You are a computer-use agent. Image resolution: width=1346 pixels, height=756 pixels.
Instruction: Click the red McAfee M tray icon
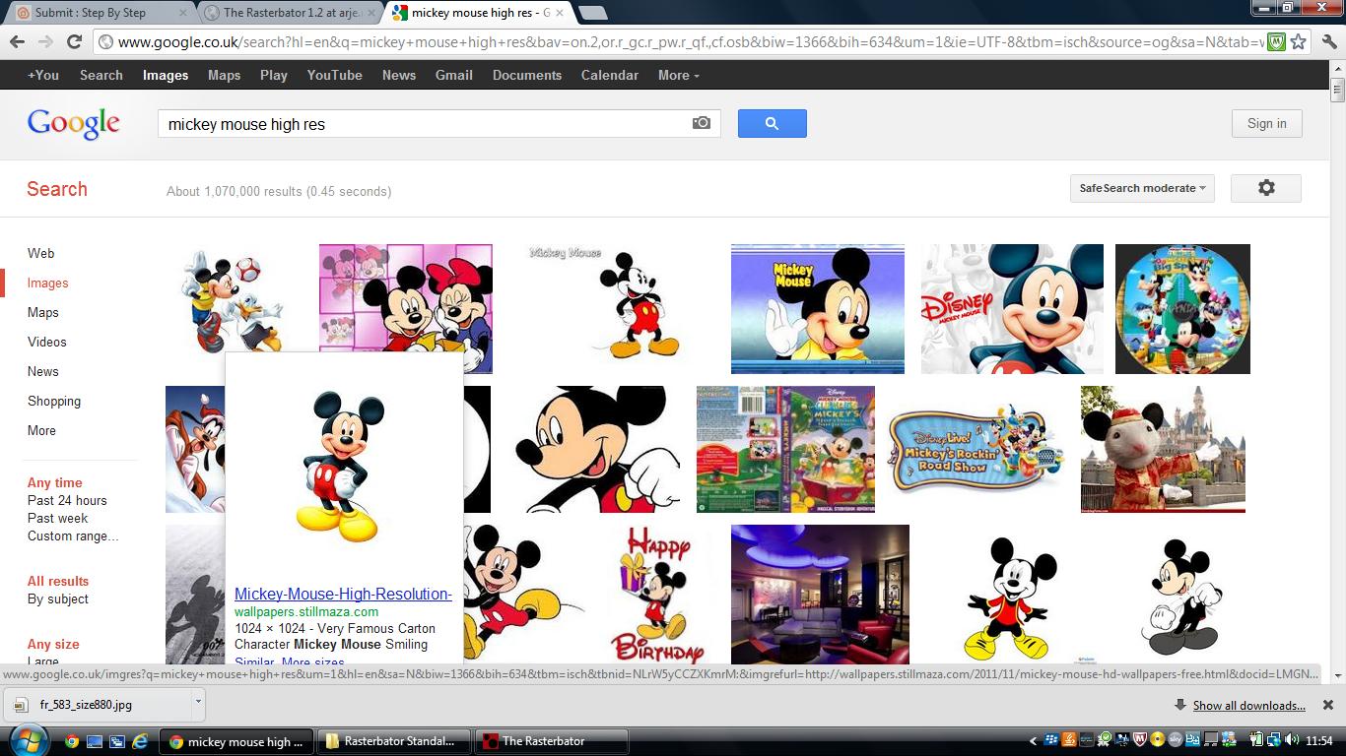1140,740
